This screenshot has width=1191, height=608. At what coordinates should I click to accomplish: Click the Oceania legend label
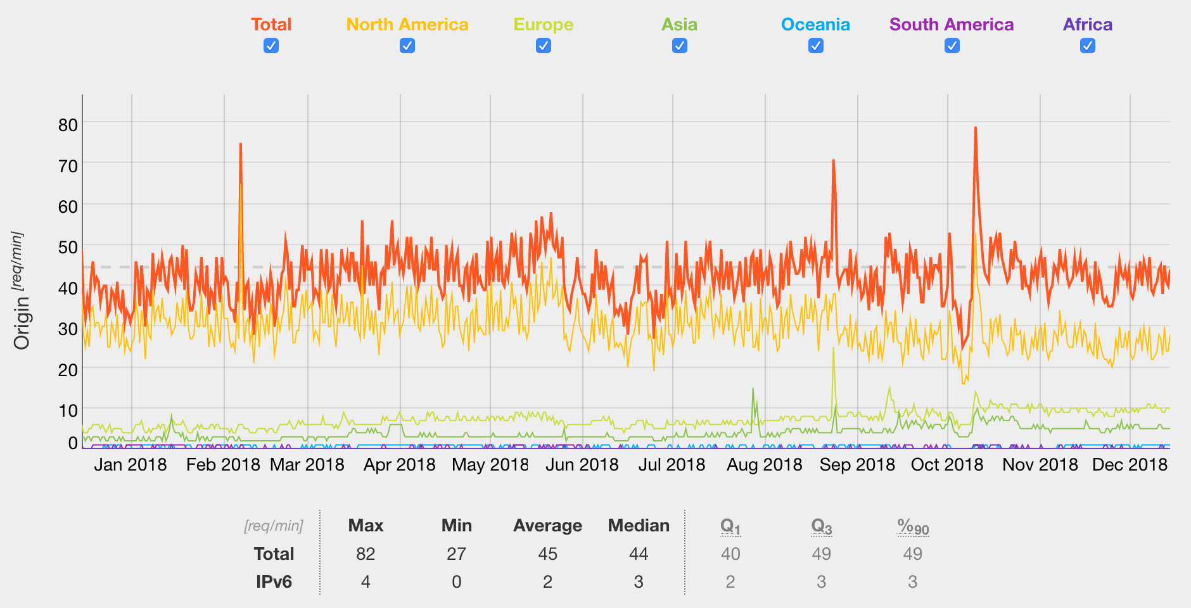tap(816, 24)
